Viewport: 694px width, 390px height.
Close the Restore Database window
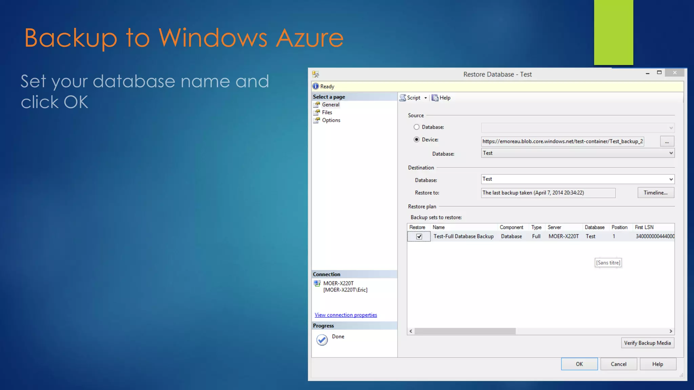click(x=675, y=72)
